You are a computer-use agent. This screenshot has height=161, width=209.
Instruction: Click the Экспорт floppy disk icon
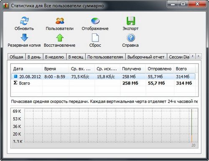pos(131,21)
